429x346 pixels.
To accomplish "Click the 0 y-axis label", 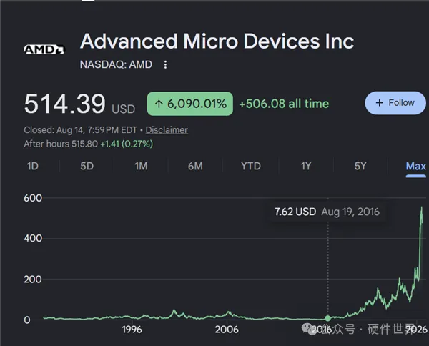I will pyautogui.click(x=27, y=320).
